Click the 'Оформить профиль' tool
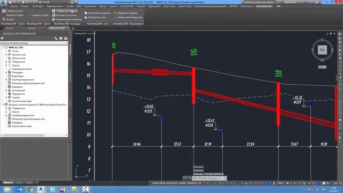 point(126,13)
